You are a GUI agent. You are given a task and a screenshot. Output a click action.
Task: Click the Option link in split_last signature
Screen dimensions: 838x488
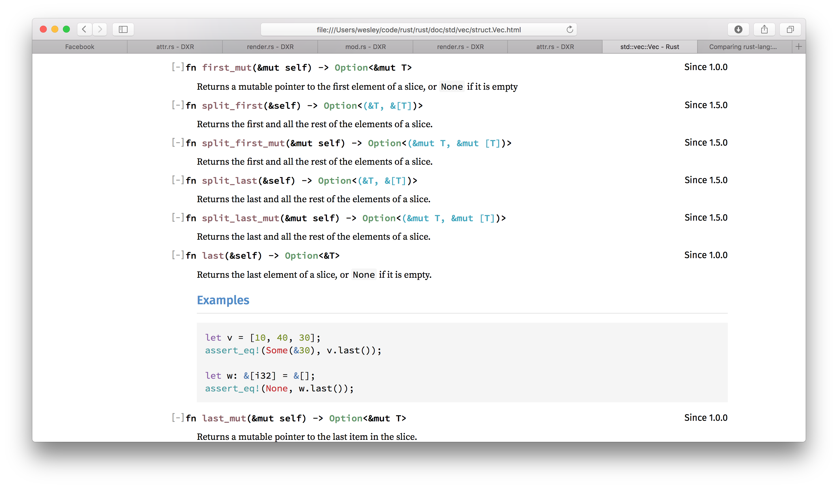[x=334, y=181]
